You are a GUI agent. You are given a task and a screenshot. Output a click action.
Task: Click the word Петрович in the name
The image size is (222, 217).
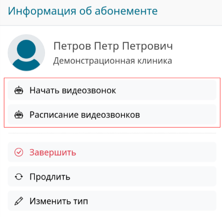[148, 47]
